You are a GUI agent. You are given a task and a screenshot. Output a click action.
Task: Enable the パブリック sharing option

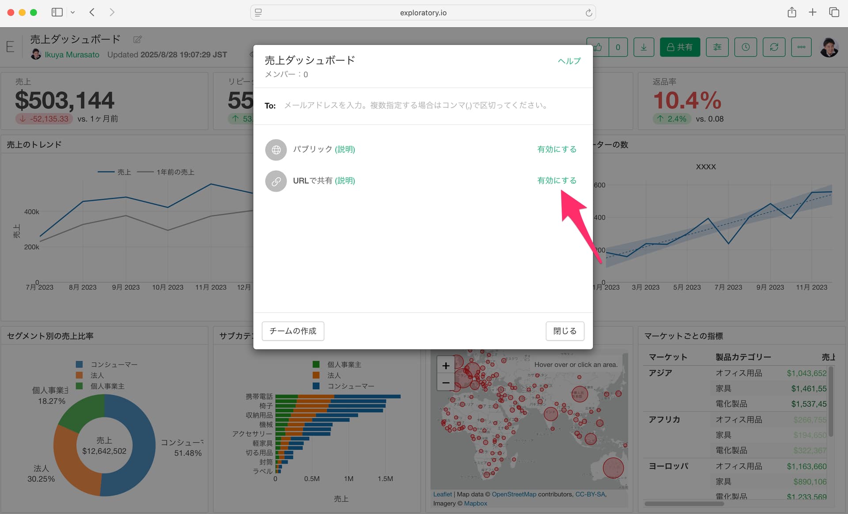(x=556, y=149)
